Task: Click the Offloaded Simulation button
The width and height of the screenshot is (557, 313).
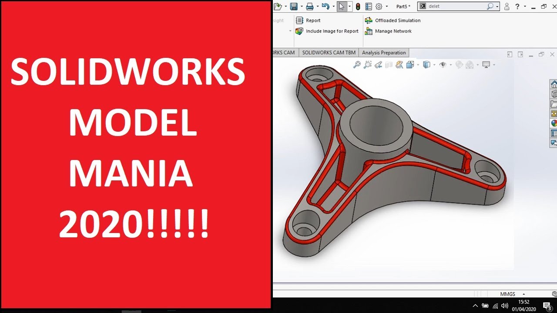Action: click(x=393, y=20)
